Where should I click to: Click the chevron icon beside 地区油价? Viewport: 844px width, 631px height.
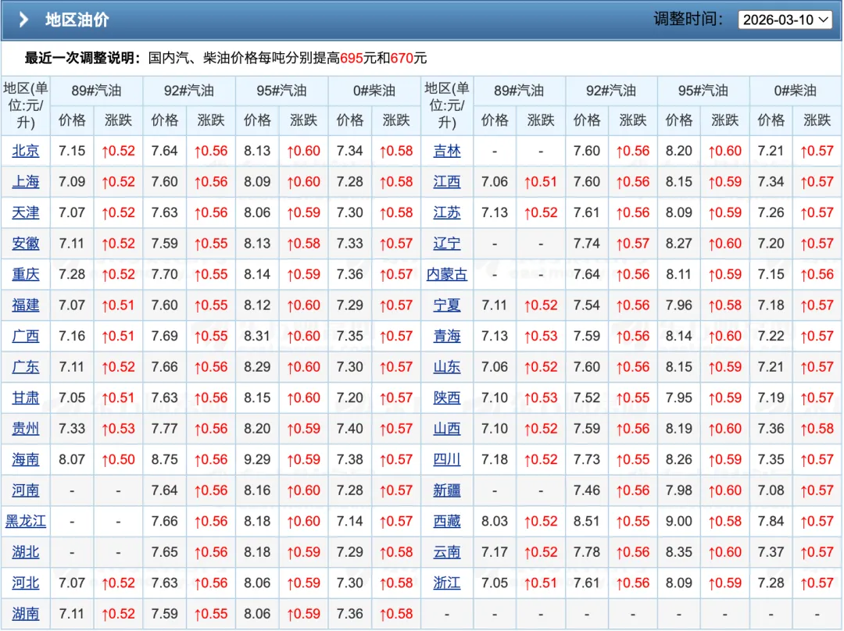click(23, 20)
